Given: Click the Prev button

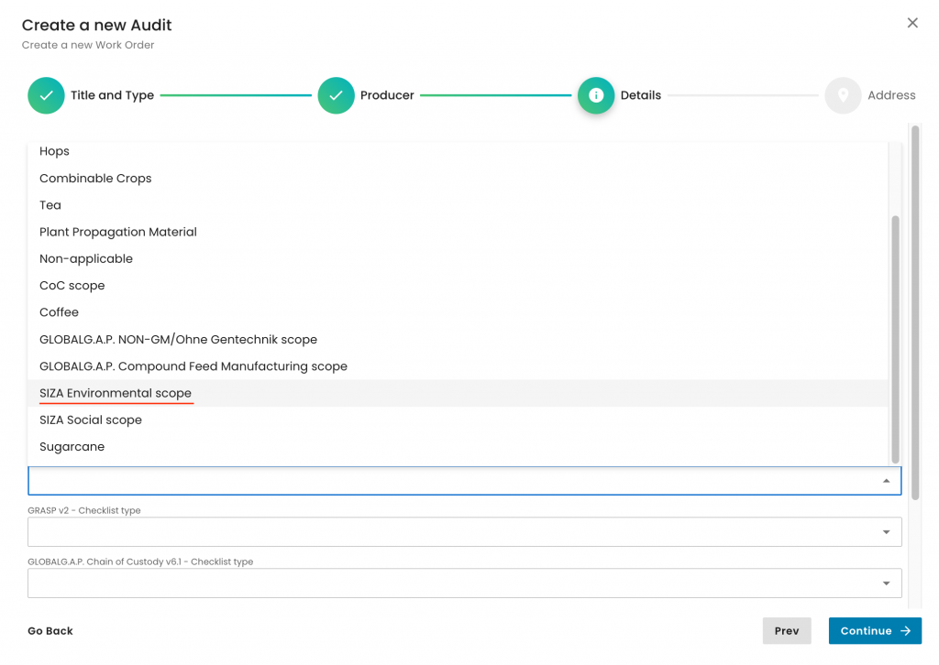Looking at the screenshot, I should pos(786,631).
